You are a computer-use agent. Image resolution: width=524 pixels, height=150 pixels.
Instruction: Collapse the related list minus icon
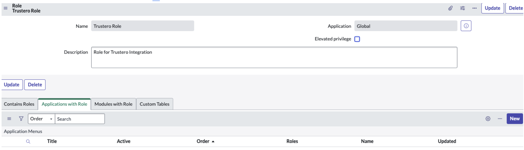[500, 119]
